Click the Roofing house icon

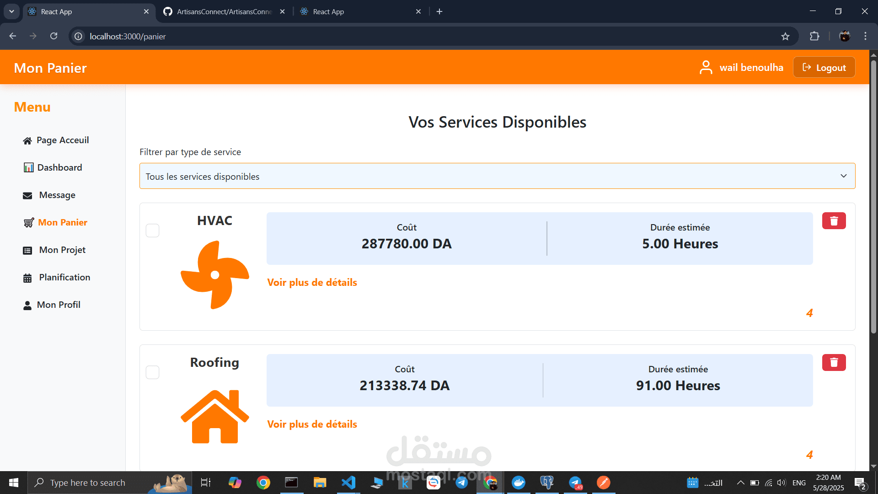click(x=214, y=417)
